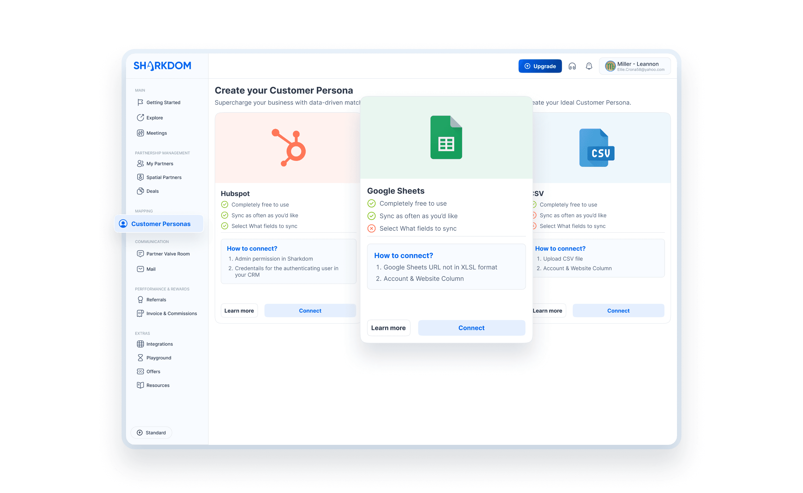Viewport: 803px width, 493px height.
Task: Click Connect on Google Sheets card
Action: (471, 328)
